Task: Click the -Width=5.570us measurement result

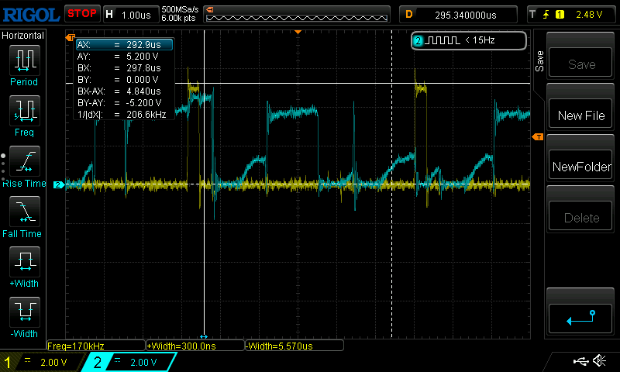Action: (x=294, y=346)
